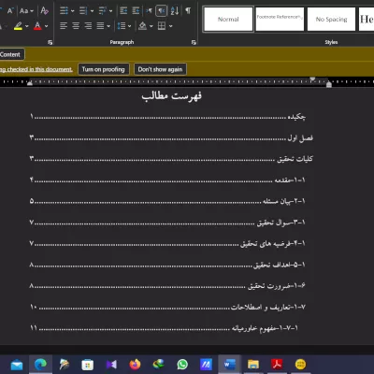374x374 pixels.
Task: Apply center paragraph alignment
Action: (76, 26)
